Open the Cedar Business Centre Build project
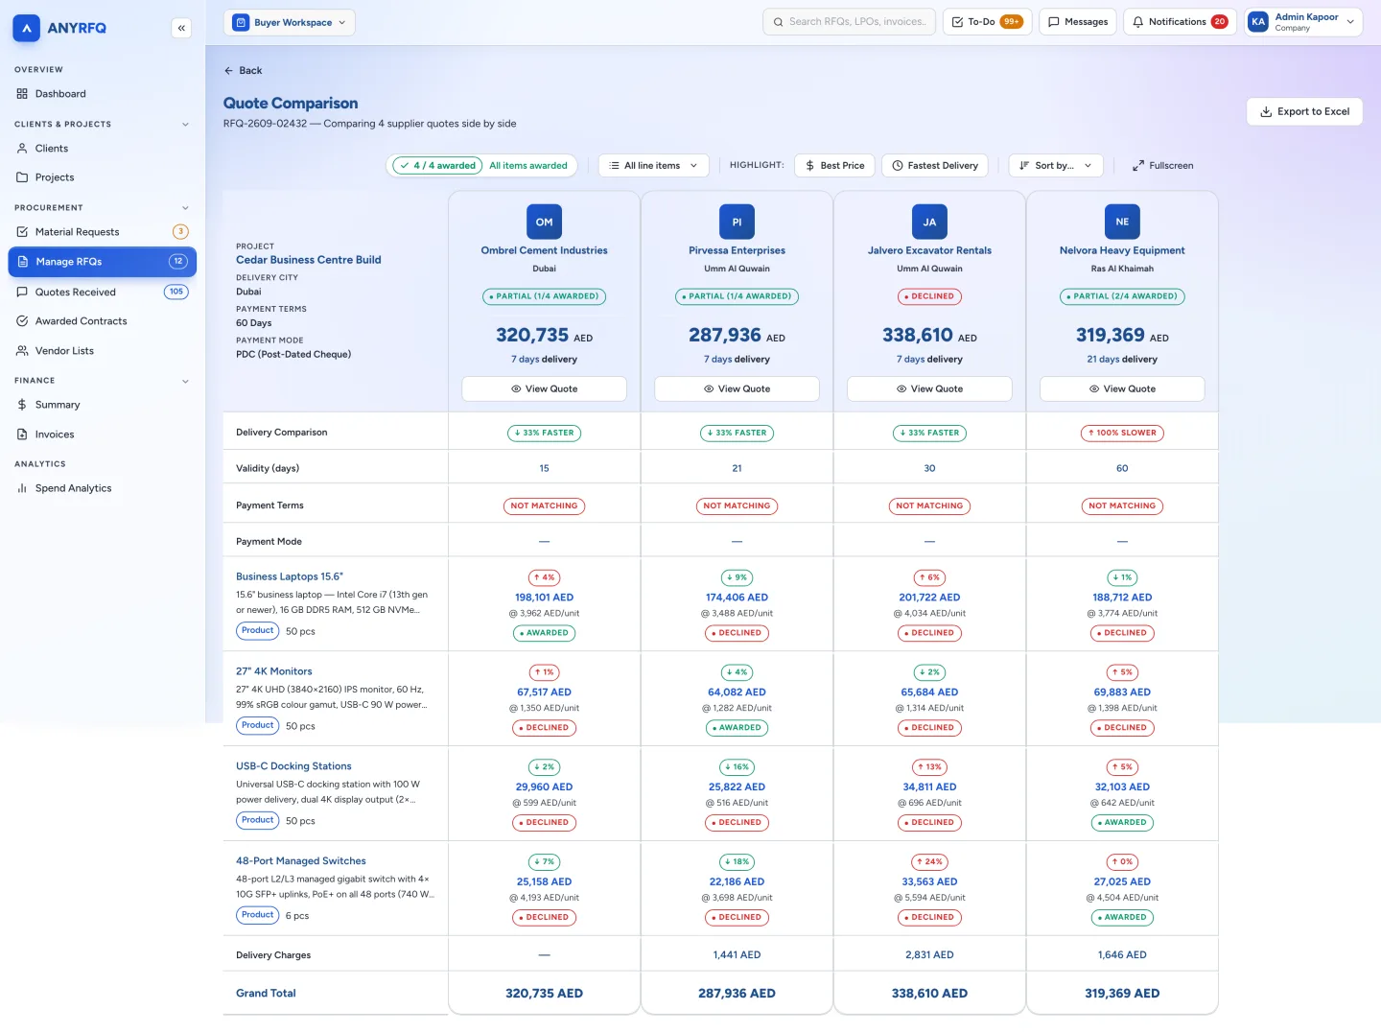 (309, 260)
